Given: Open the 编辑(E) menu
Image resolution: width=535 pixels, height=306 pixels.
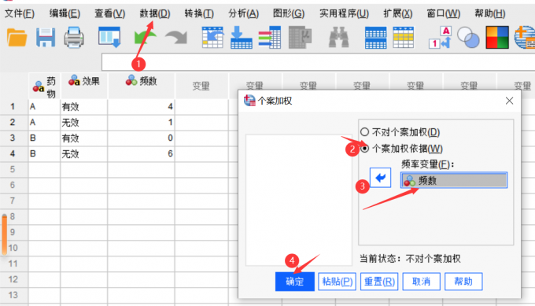Looking at the screenshot, I should [x=65, y=13].
